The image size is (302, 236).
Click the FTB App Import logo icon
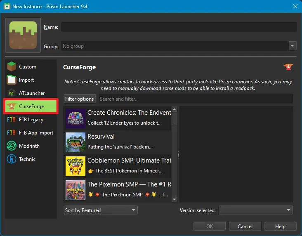[x=11, y=133]
